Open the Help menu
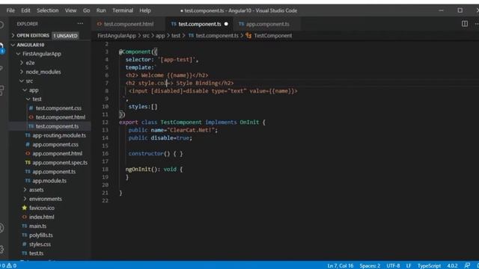 pyautogui.click(x=145, y=10)
